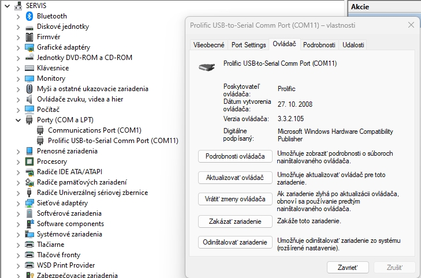Click the SERVIS computer root icon

[x=18, y=5]
